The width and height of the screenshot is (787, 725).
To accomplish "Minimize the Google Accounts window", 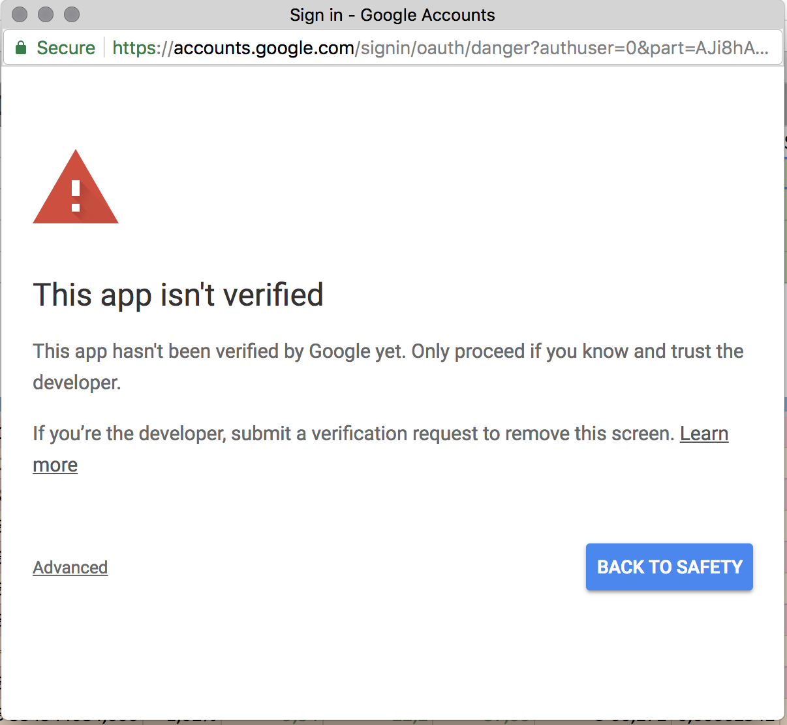I will coord(46,14).
